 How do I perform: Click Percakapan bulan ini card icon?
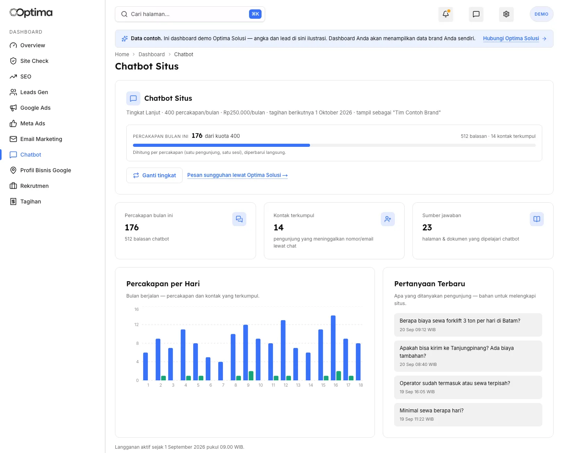239,219
